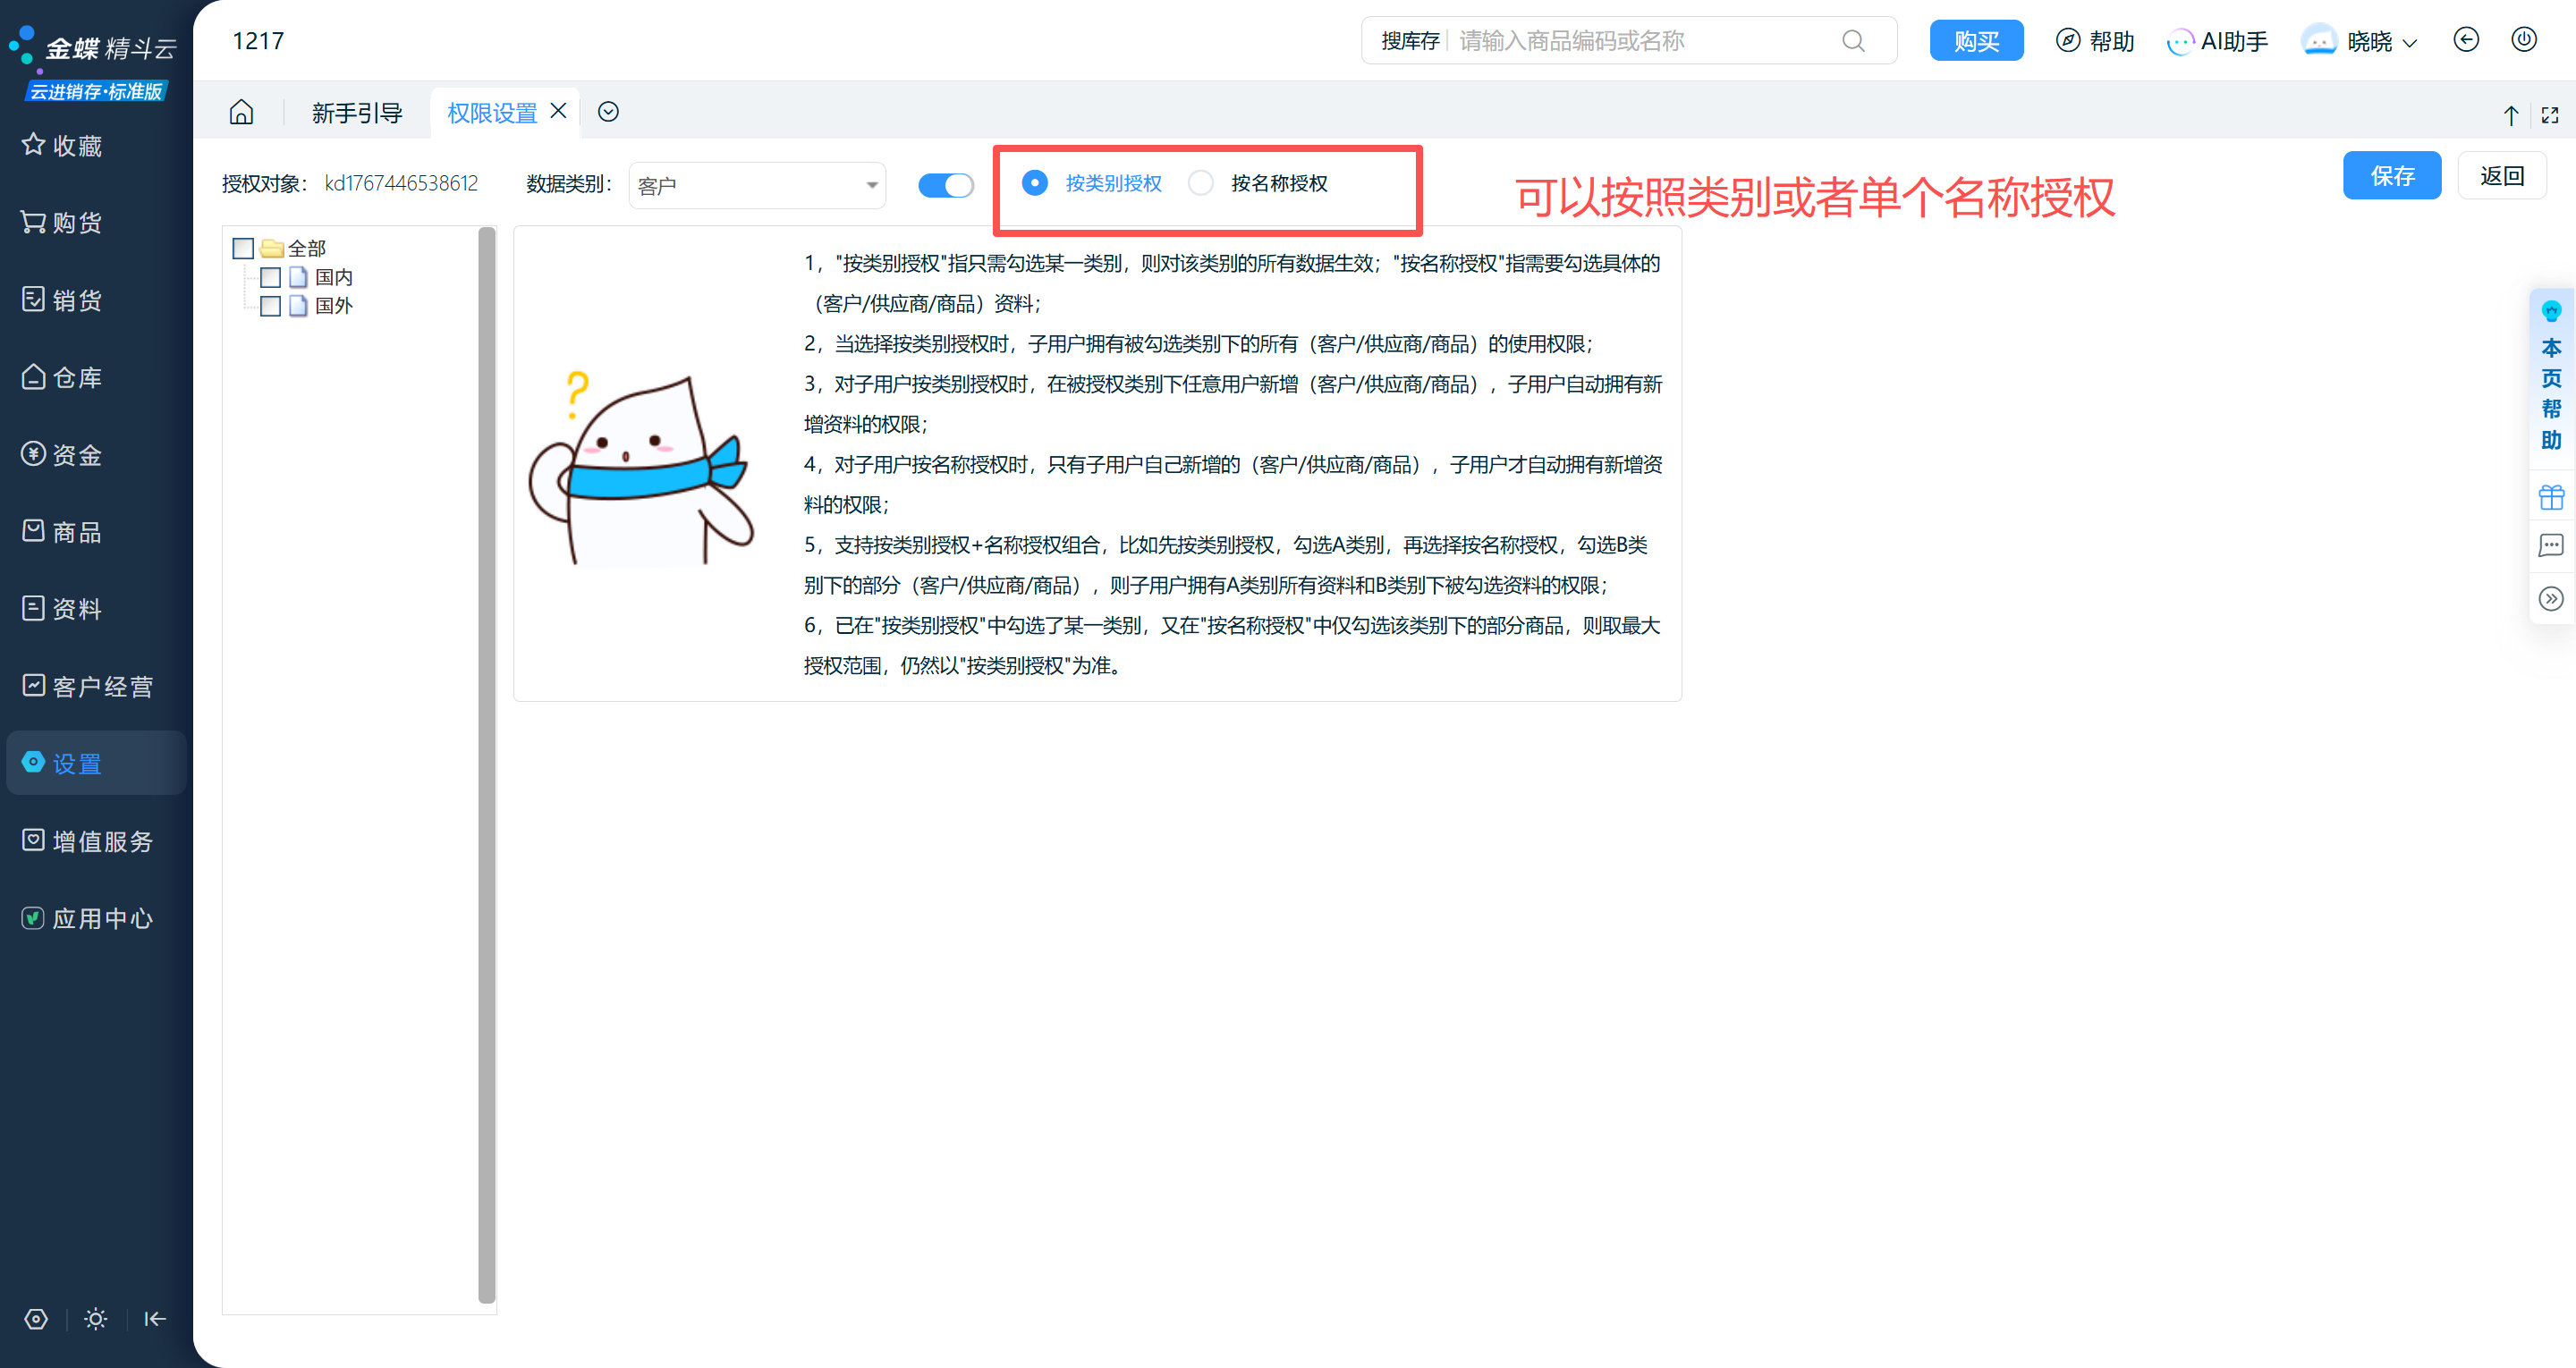Select 按名称授权 radio option
This screenshot has height=1368, width=2576.
pyautogui.click(x=1201, y=183)
